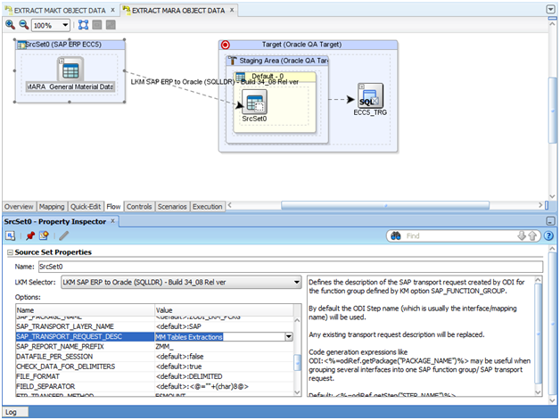Open the Scenarios tab
This screenshot has height=420, width=560.
click(x=172, y=206)
